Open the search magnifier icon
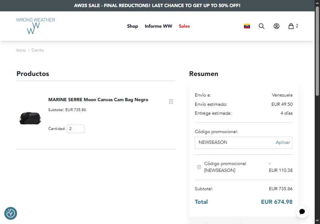Image resolution: width=320 pixels, height=224 pixels. pos(261,26)
